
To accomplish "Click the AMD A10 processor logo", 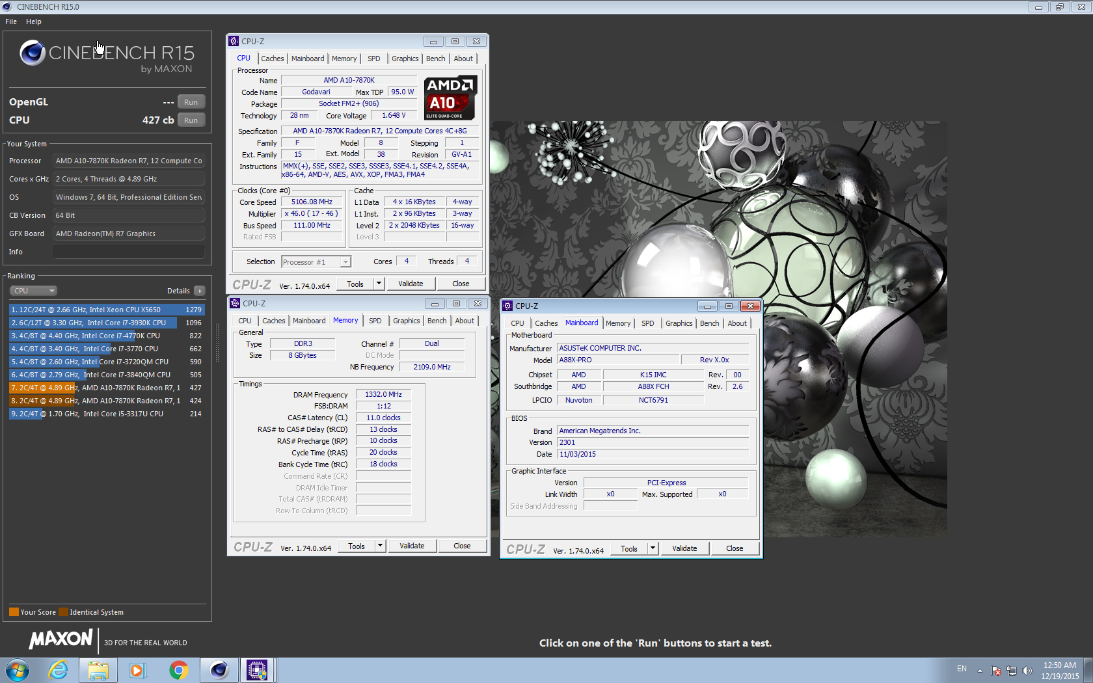I will (450, 98).
